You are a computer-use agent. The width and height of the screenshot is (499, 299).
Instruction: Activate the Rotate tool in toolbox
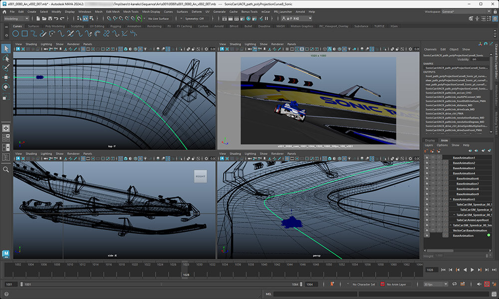(x=5, y=87)
